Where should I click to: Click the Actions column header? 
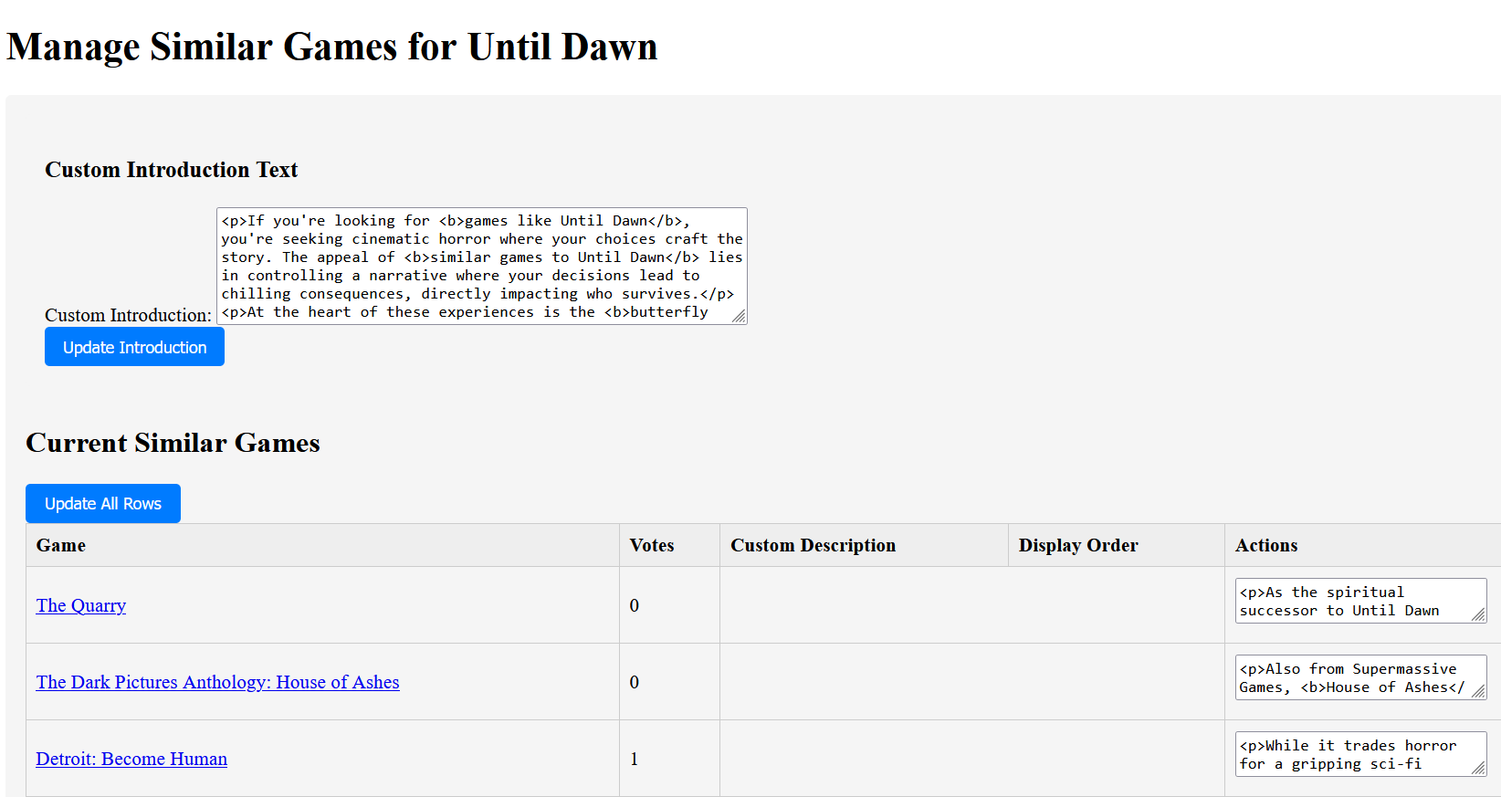click(x=1265, y=545)
